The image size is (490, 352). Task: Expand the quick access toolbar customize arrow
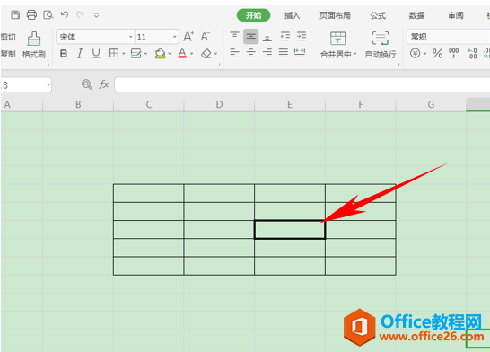pos(97,15)
